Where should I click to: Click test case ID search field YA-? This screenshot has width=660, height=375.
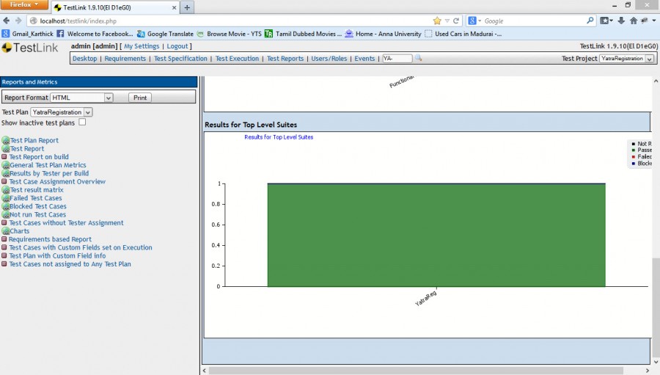397,59
